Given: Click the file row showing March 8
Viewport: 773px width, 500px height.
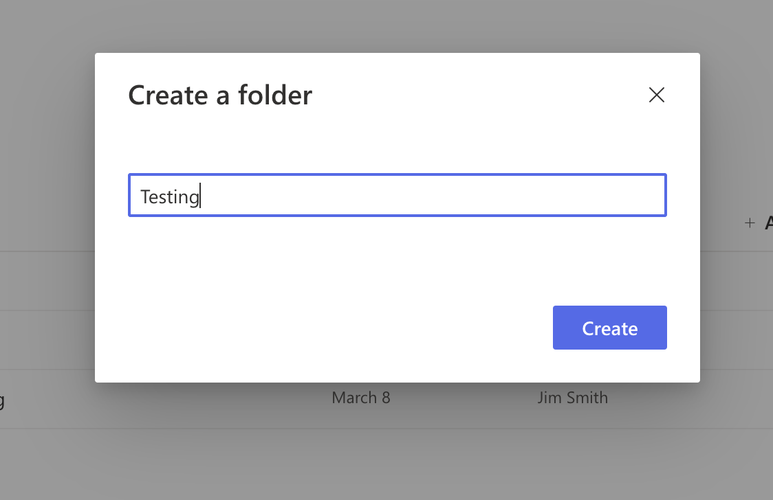Looking at the screenshot, I should tap(361, 397).
